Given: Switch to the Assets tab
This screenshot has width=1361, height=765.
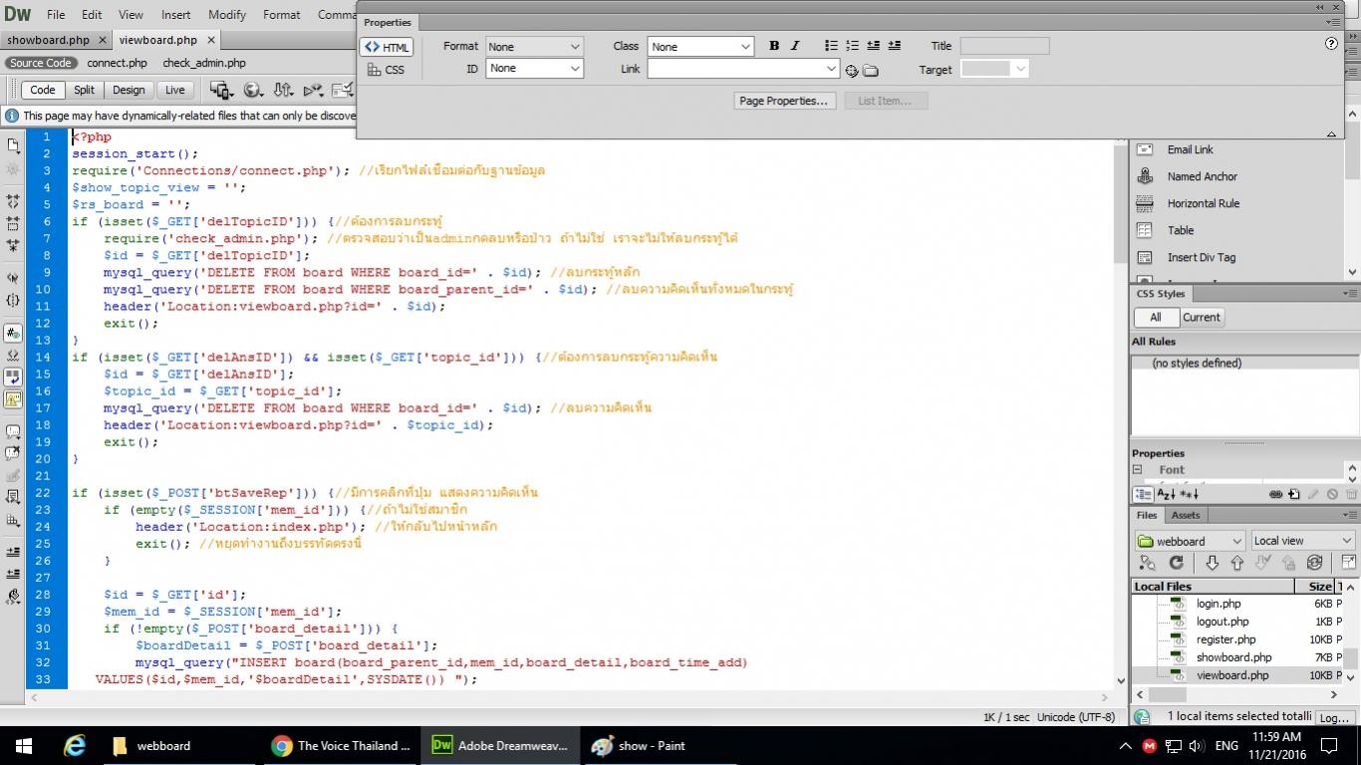Looking at the screenshot, I should tap(1186, 515).
